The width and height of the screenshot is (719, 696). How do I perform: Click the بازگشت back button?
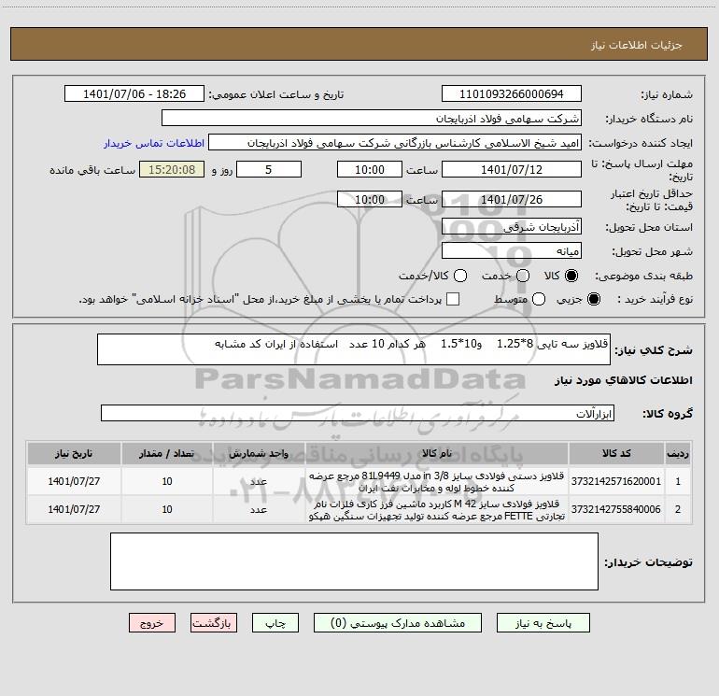coord(214,623)
